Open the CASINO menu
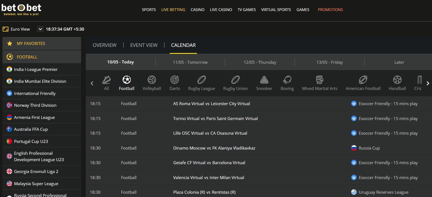This screenshot has width=432, height=197. 198,10
